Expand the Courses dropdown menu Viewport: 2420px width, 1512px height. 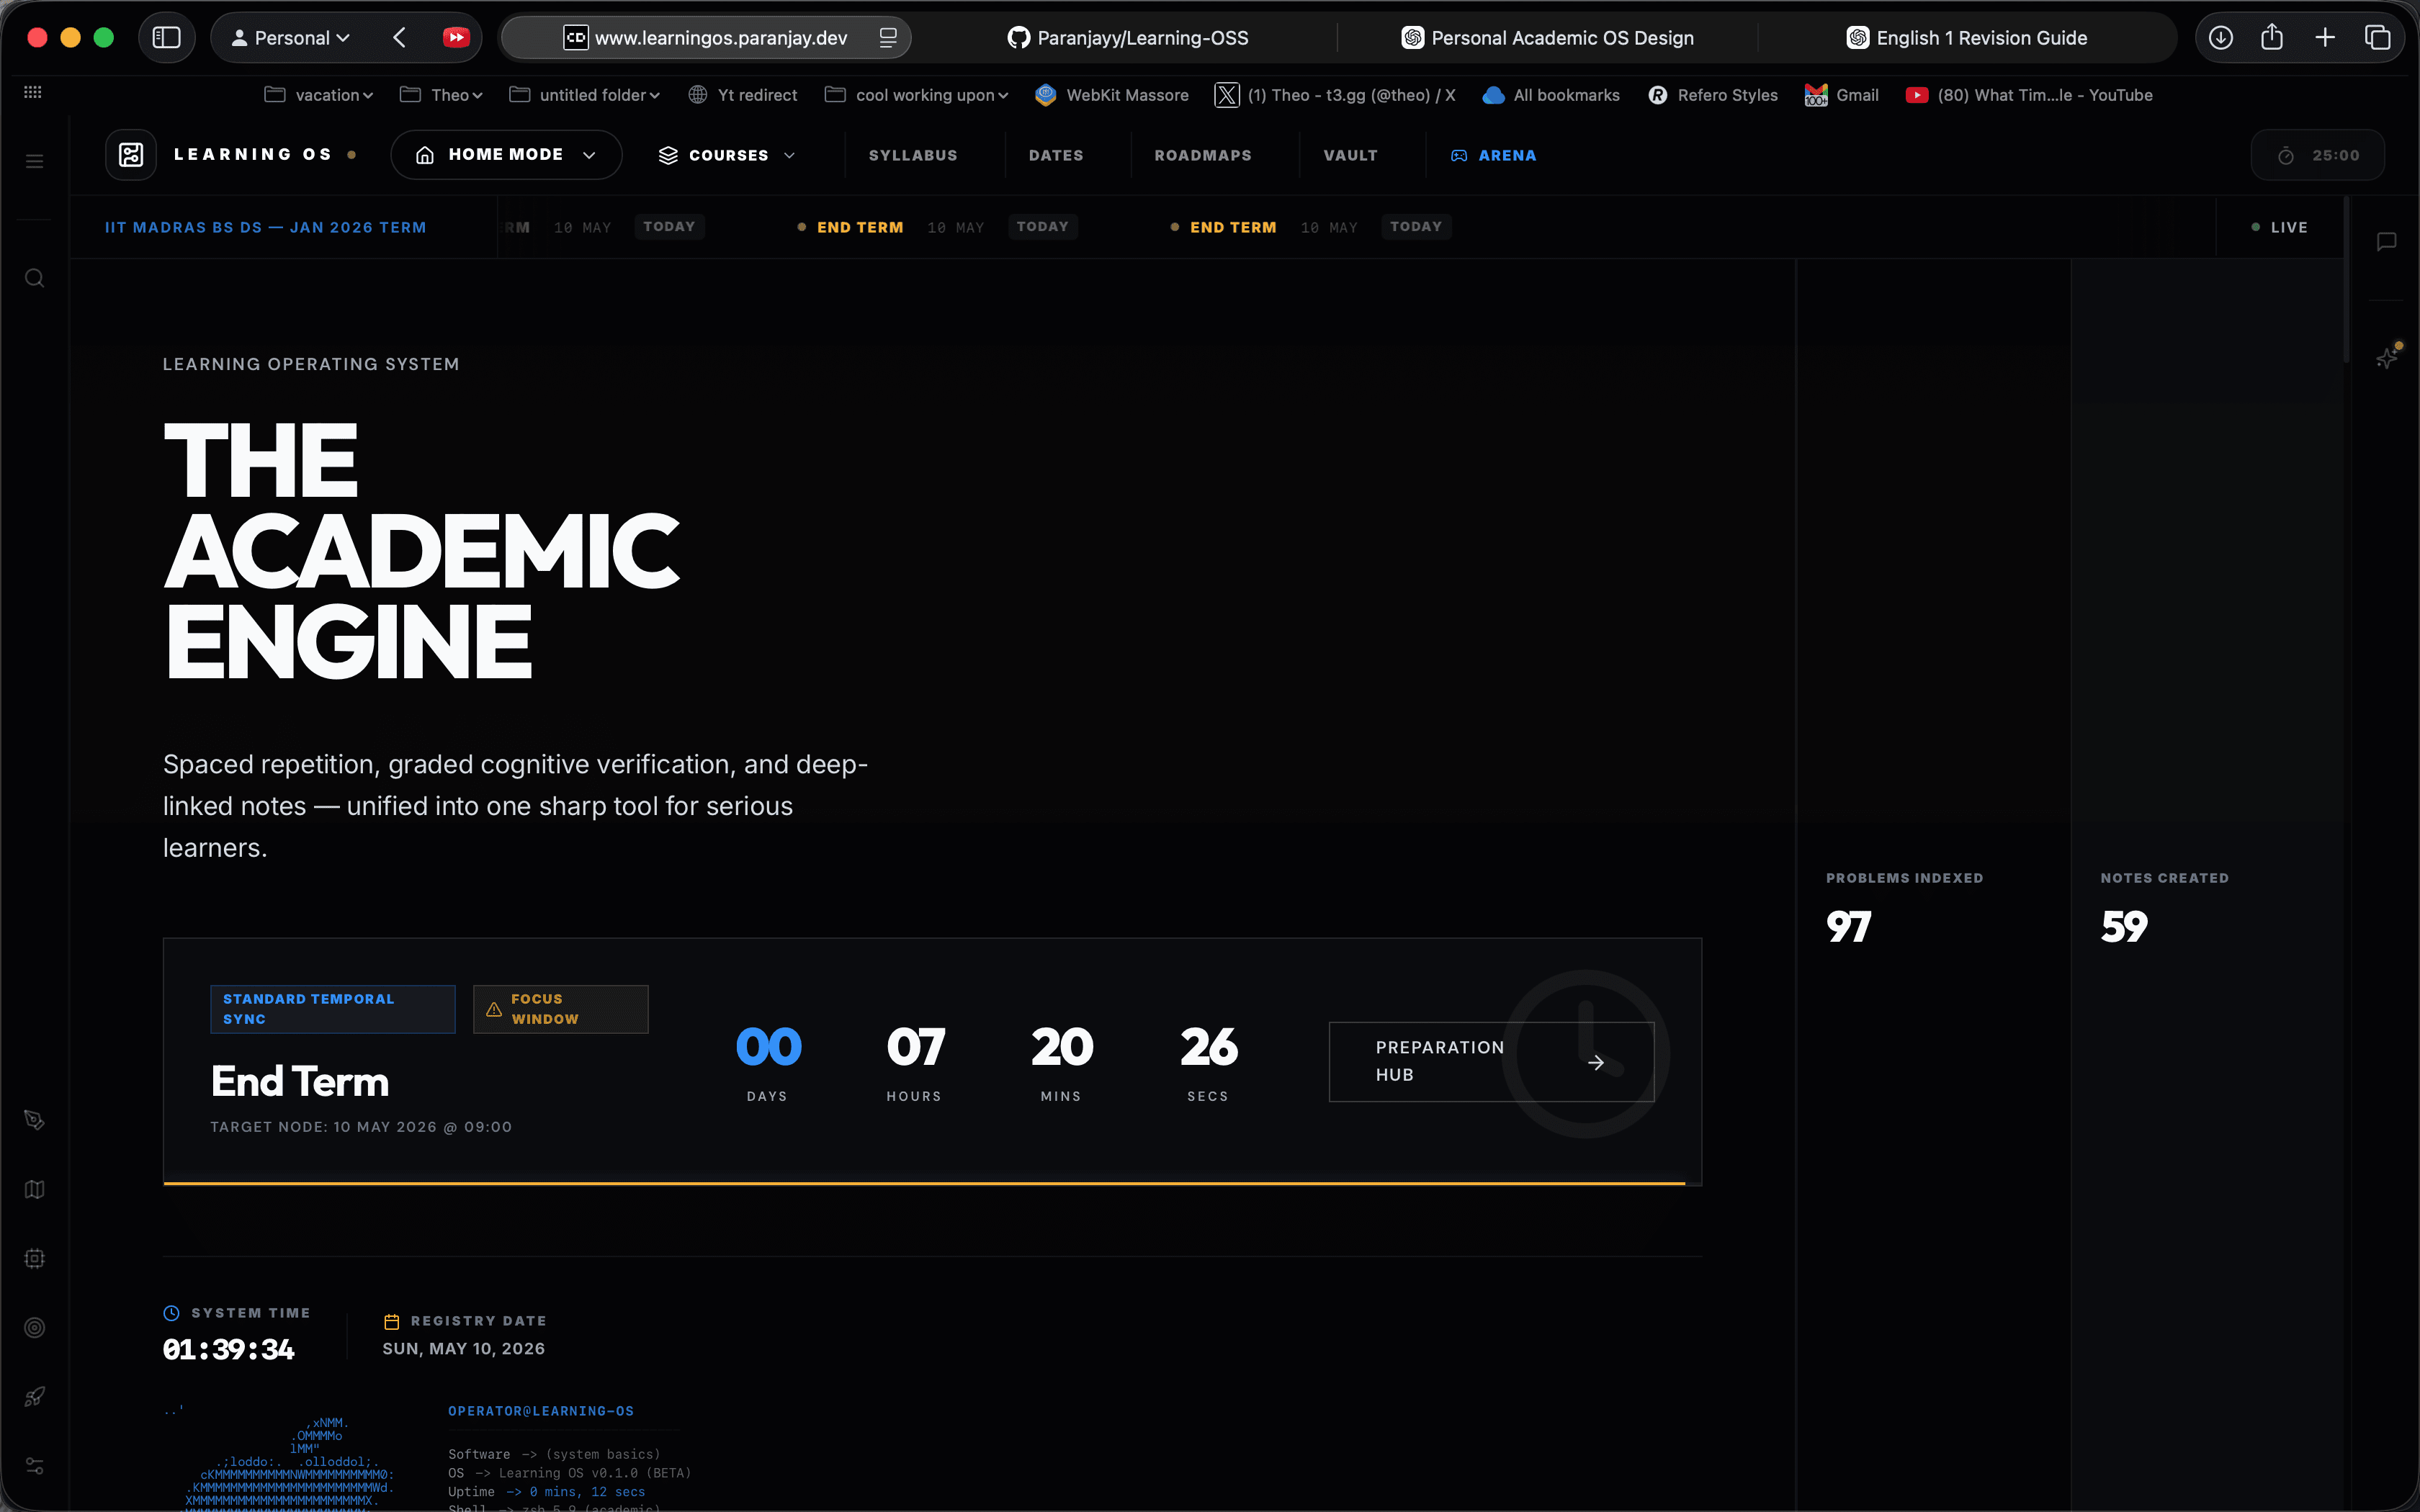[x=727, y=155]
